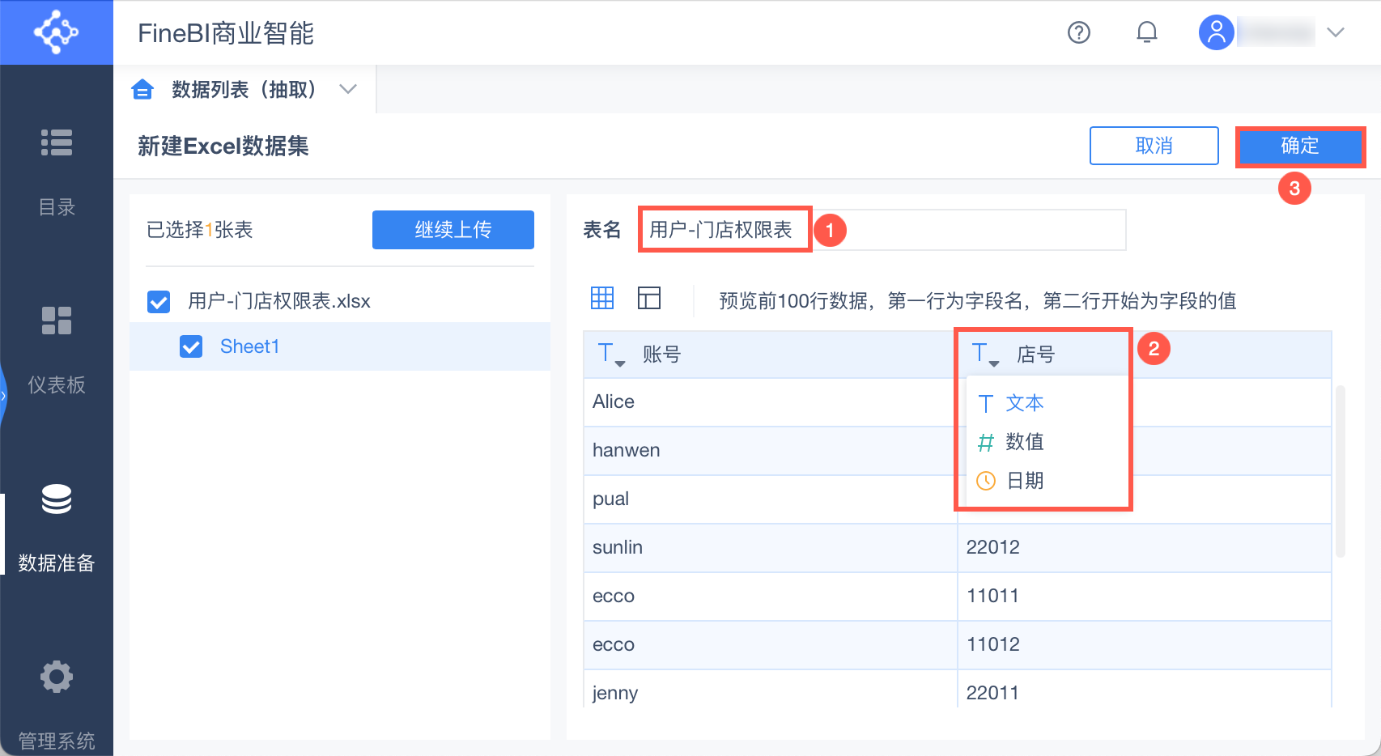Screen dimensions: 1381x756
Task: Select 日期 from the type menu
Action: (x=1024, y=481)
